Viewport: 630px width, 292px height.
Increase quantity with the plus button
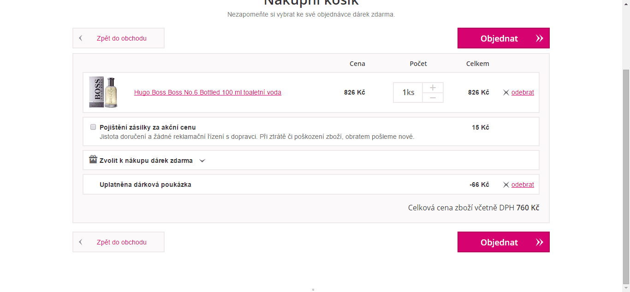click(x=433, y=88)
